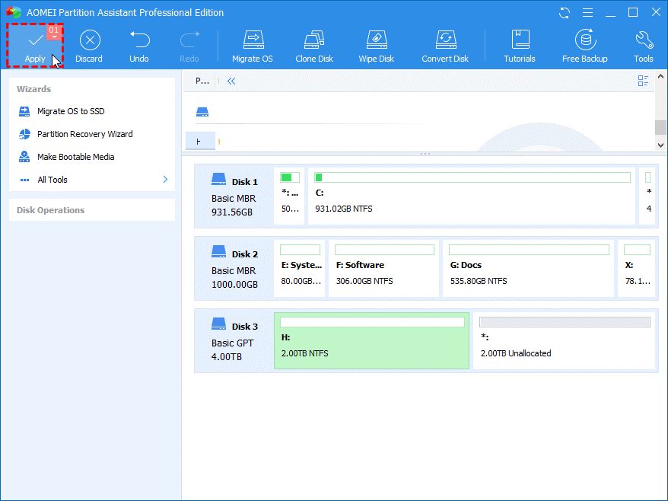Select Make Bootable Media
This screenshot has height=501, width=668.
pyautogui.click(x=75, y=157)
